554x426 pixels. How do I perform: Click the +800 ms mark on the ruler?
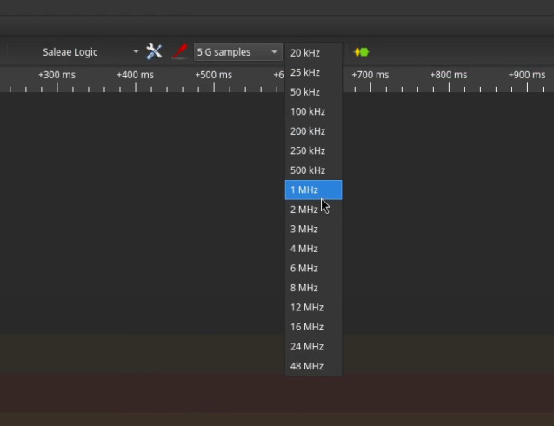(448, 76)
